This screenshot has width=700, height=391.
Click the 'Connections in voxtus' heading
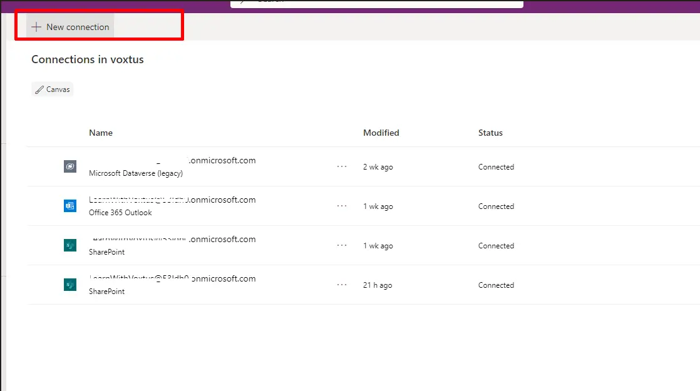coord(88,59)
